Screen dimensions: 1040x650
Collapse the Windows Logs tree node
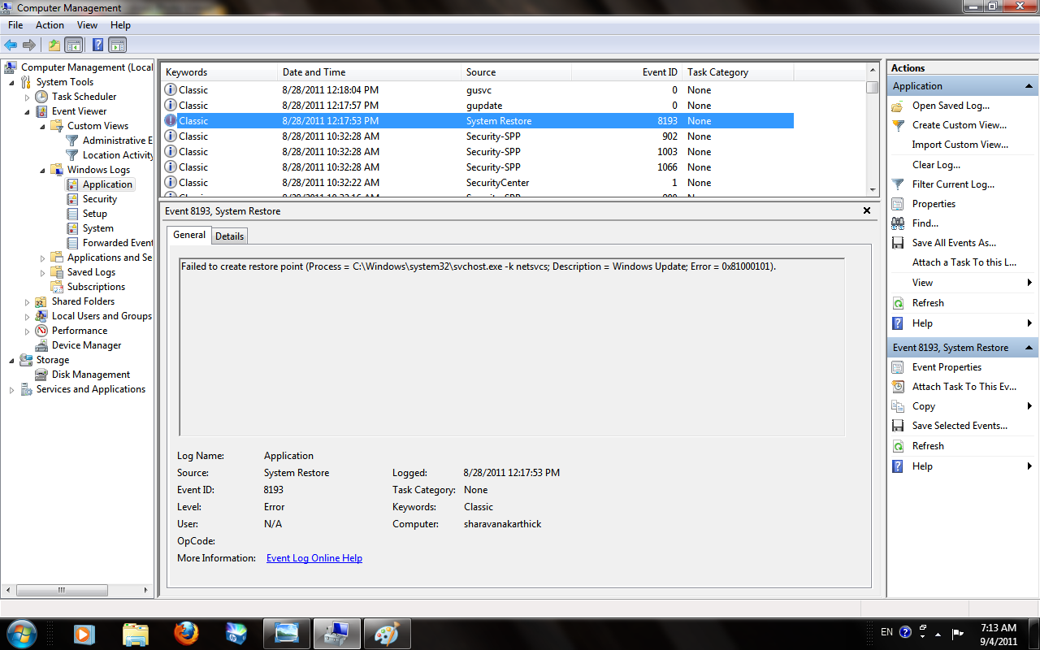[42, 170]
